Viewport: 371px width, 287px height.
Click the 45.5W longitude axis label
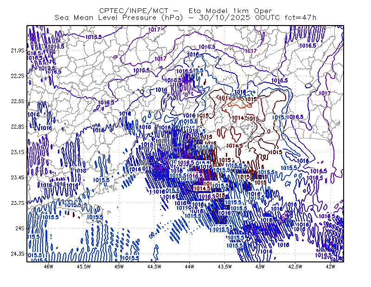pos(84,267)
